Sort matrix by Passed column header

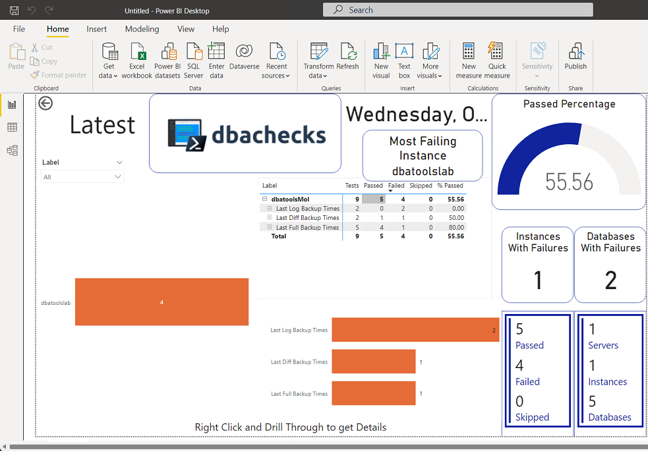[373, 186]
